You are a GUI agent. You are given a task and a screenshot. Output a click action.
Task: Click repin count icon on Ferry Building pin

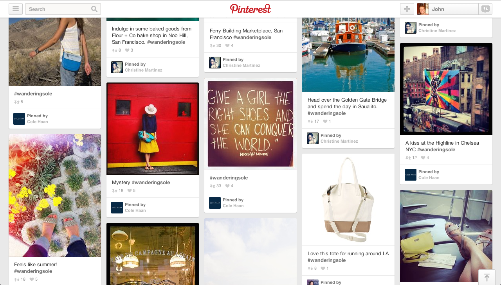(x=212, y=46)
